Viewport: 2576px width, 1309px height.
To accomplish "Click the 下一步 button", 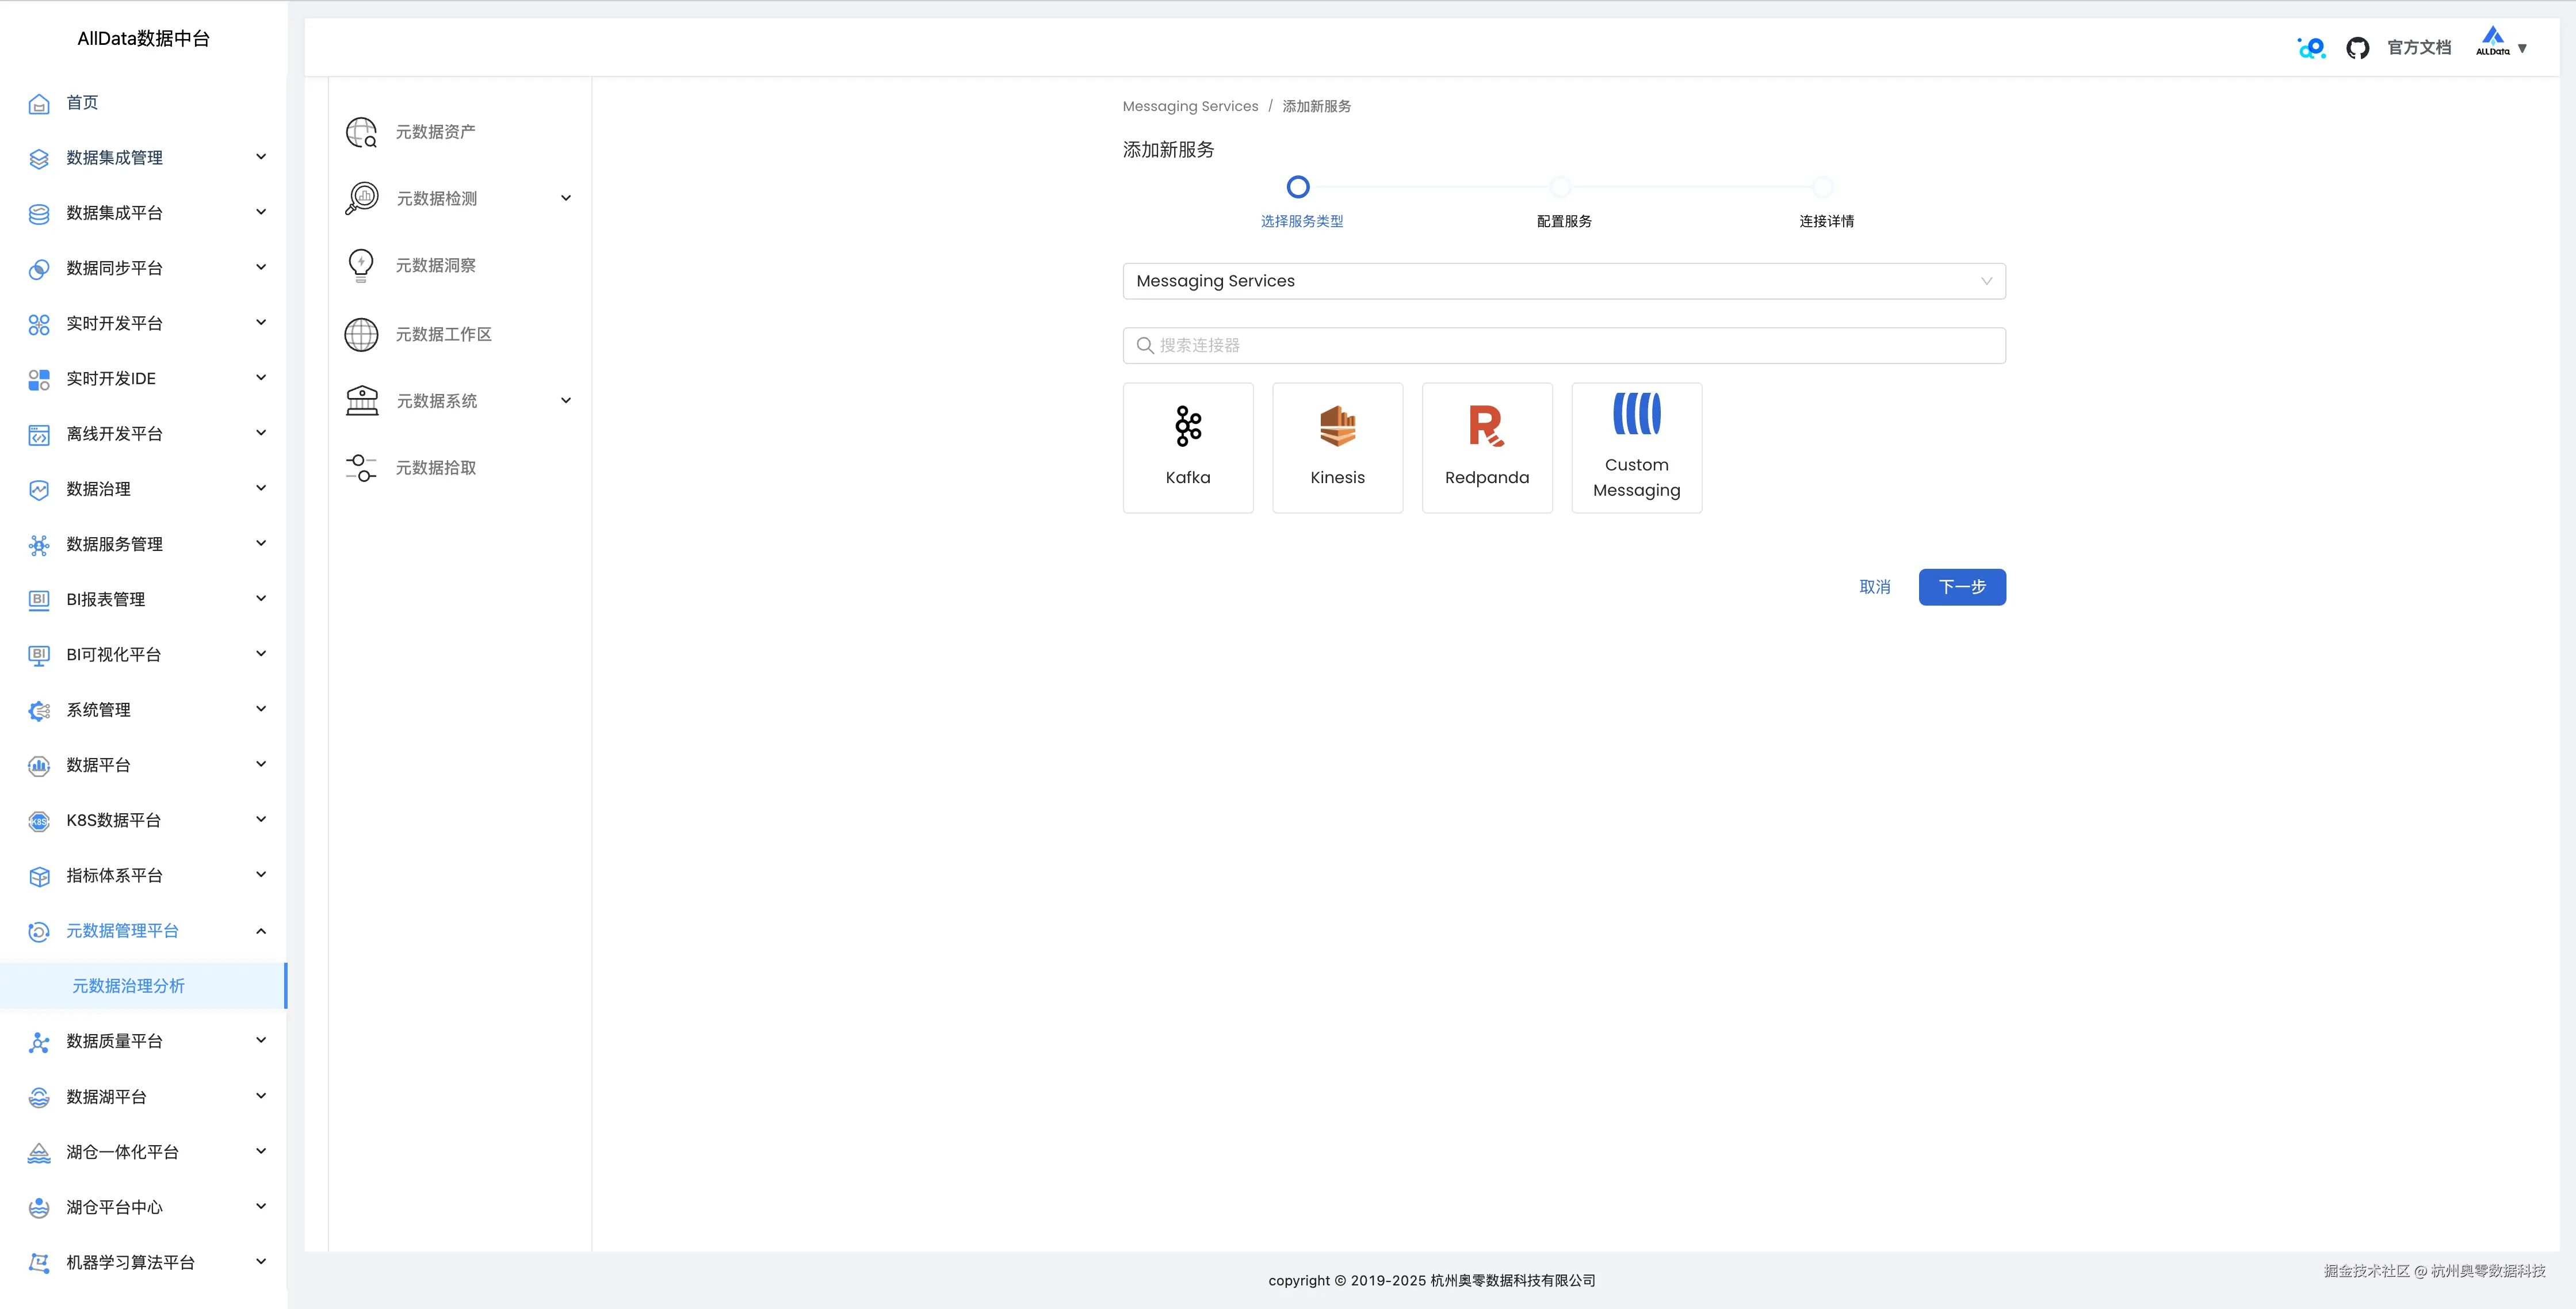I will (1961, 587).
